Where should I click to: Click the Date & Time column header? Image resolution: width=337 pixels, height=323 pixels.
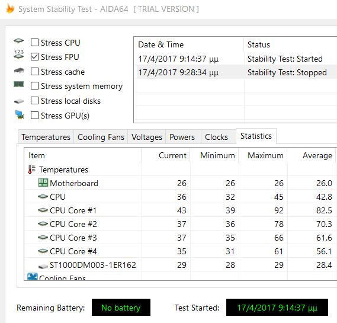tap(189, 44)
